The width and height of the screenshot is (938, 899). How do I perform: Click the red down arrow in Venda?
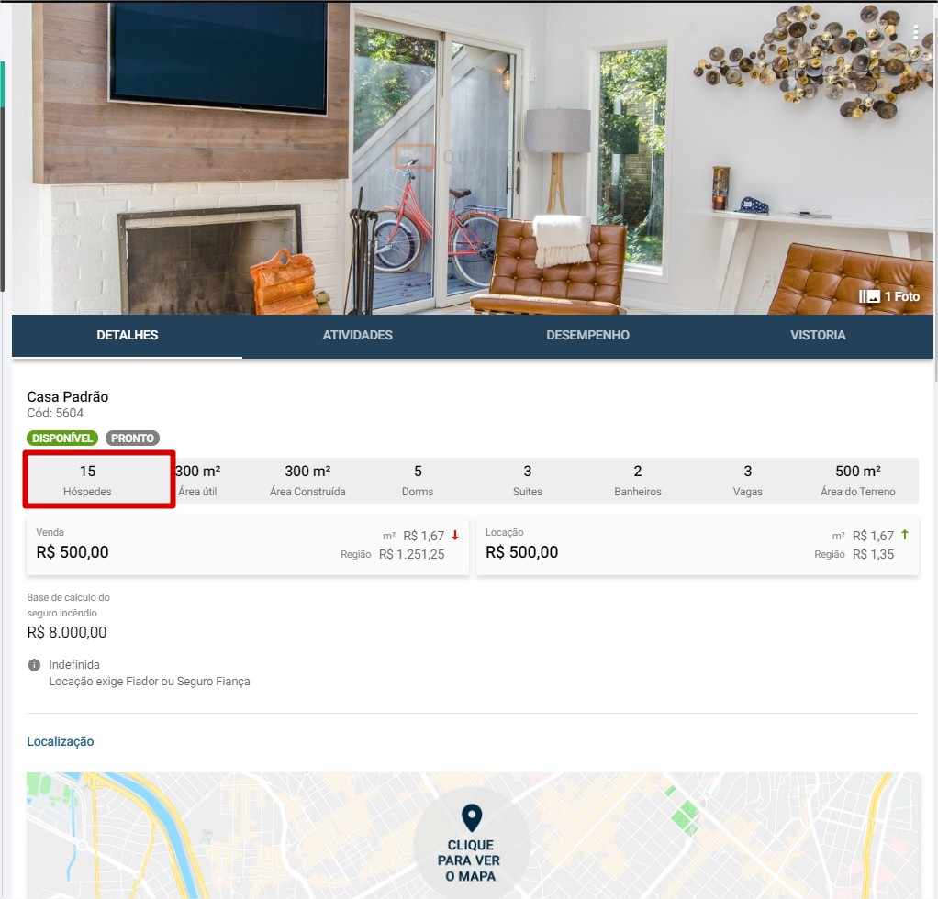click(455, 536)
